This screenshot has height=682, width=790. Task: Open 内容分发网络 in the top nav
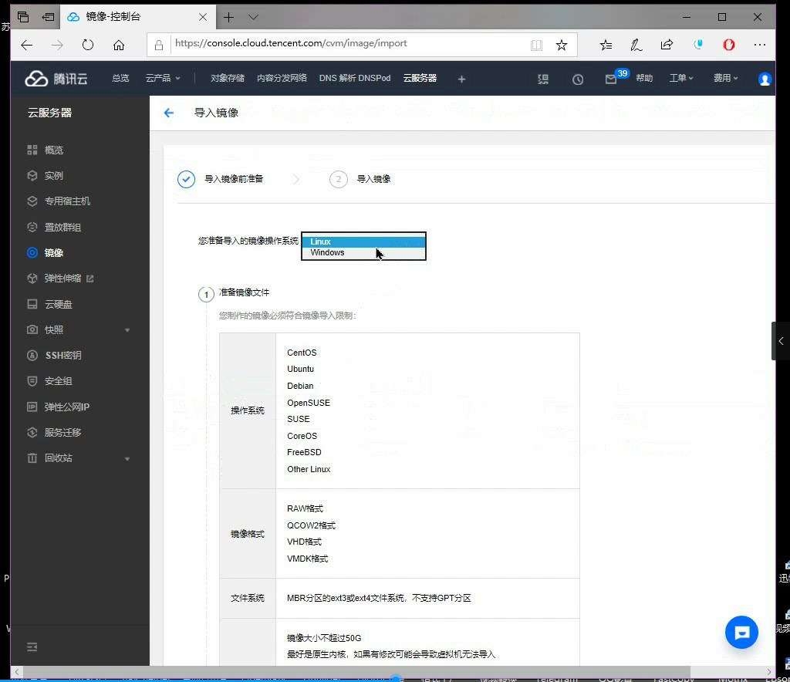pyautogui.click(x=282, y=78)
